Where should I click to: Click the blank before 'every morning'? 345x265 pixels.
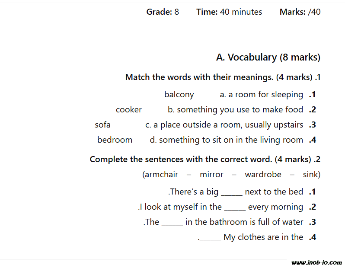click(235, 207)
